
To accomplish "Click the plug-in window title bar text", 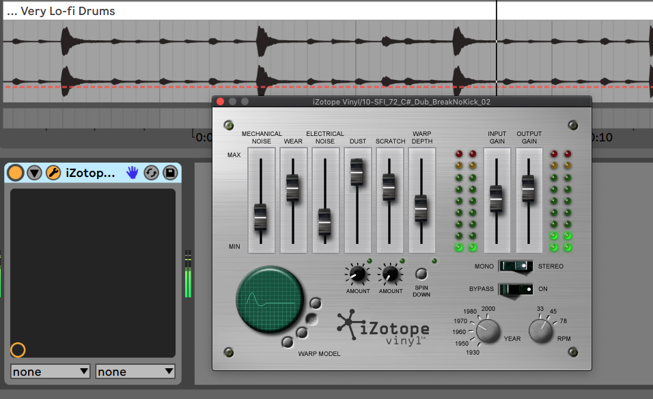I will tap(402, 102).
